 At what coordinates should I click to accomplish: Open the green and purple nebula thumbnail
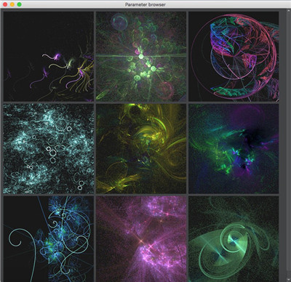[x=234, y=149]
